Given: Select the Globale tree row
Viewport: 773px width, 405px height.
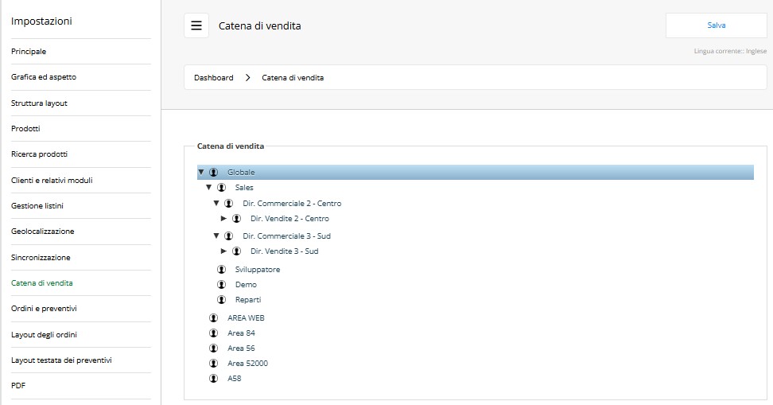Looking at the screenshot, I should point(476,172).
